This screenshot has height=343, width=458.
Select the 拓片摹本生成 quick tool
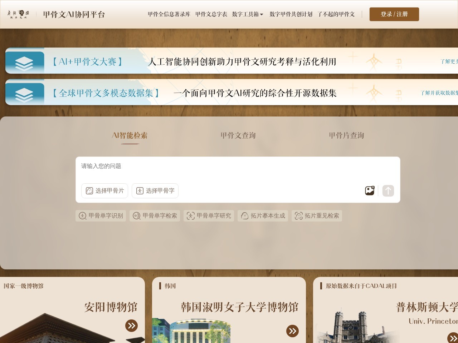(263, 216)
